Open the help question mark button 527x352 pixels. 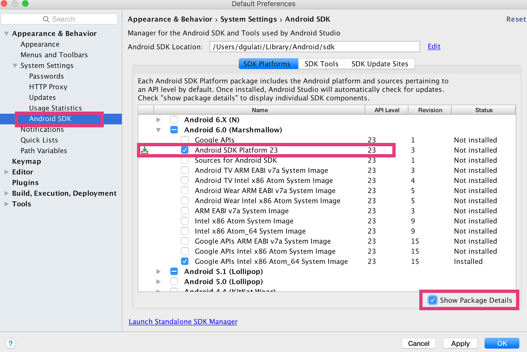[11, 343]
